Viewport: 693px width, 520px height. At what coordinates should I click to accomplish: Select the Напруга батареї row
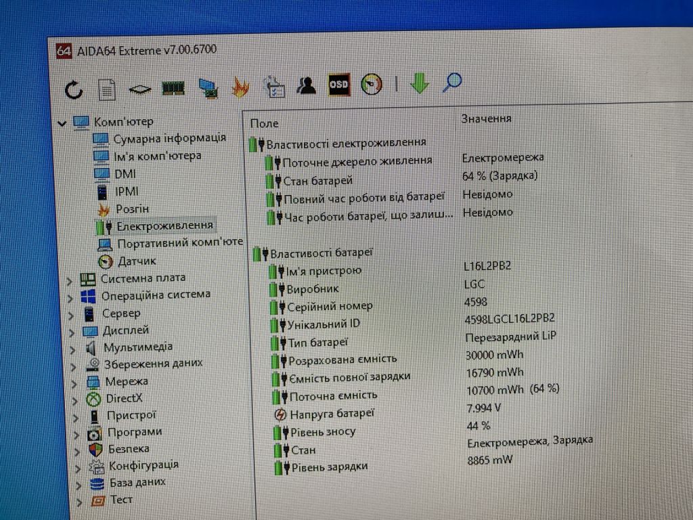pos(332,414)
